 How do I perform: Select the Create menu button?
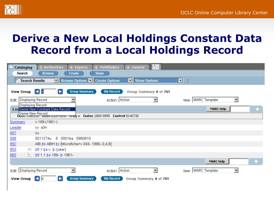pos(74,73)
